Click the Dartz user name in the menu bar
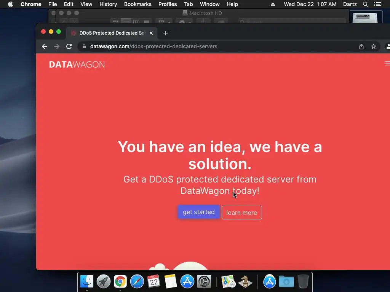 pyautogui.click(x=350, y=4)
